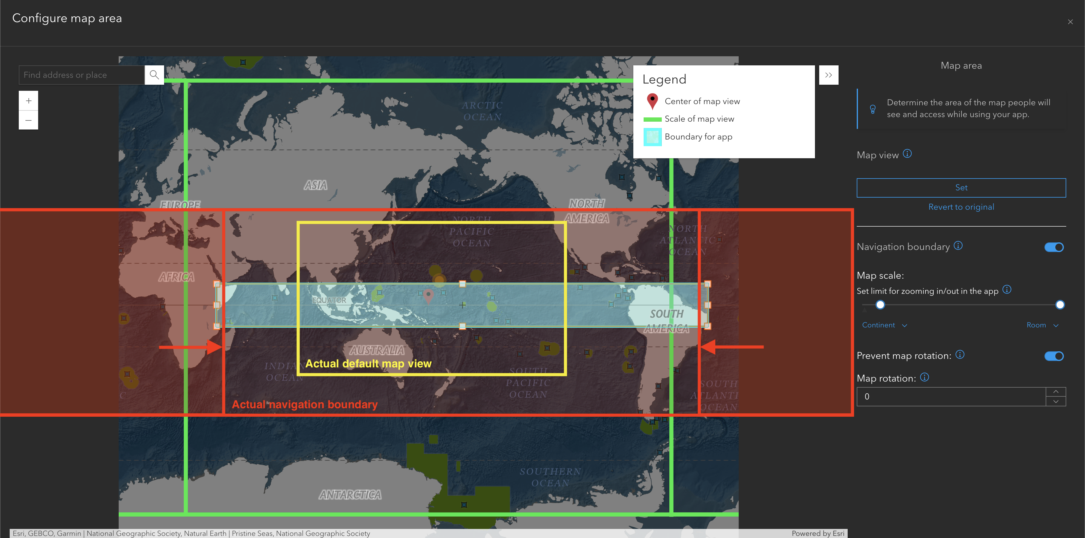
Task: Select the map scale slider handle
Action: (880, 305)
